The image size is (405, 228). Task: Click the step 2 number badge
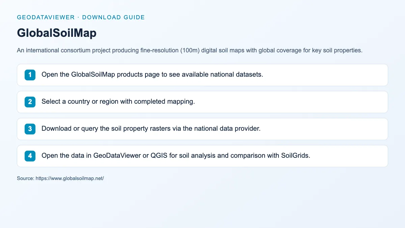[30, 102]
